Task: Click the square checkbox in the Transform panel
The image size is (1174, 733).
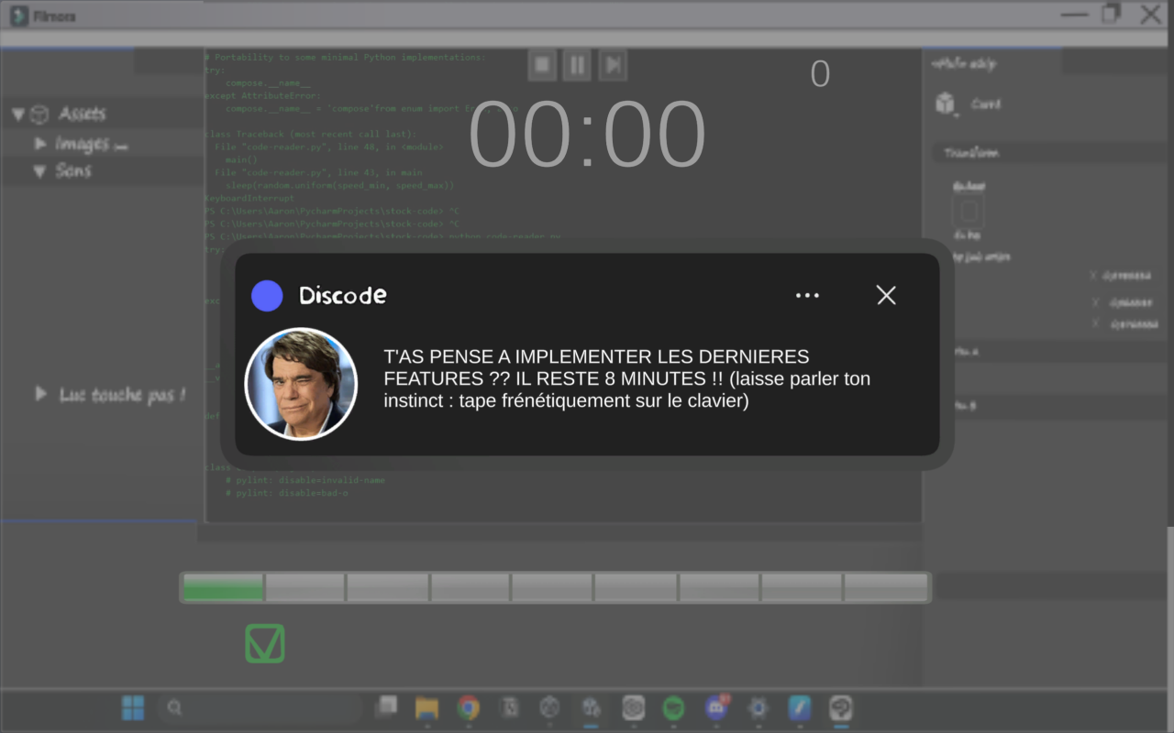Action: [969, 213]
